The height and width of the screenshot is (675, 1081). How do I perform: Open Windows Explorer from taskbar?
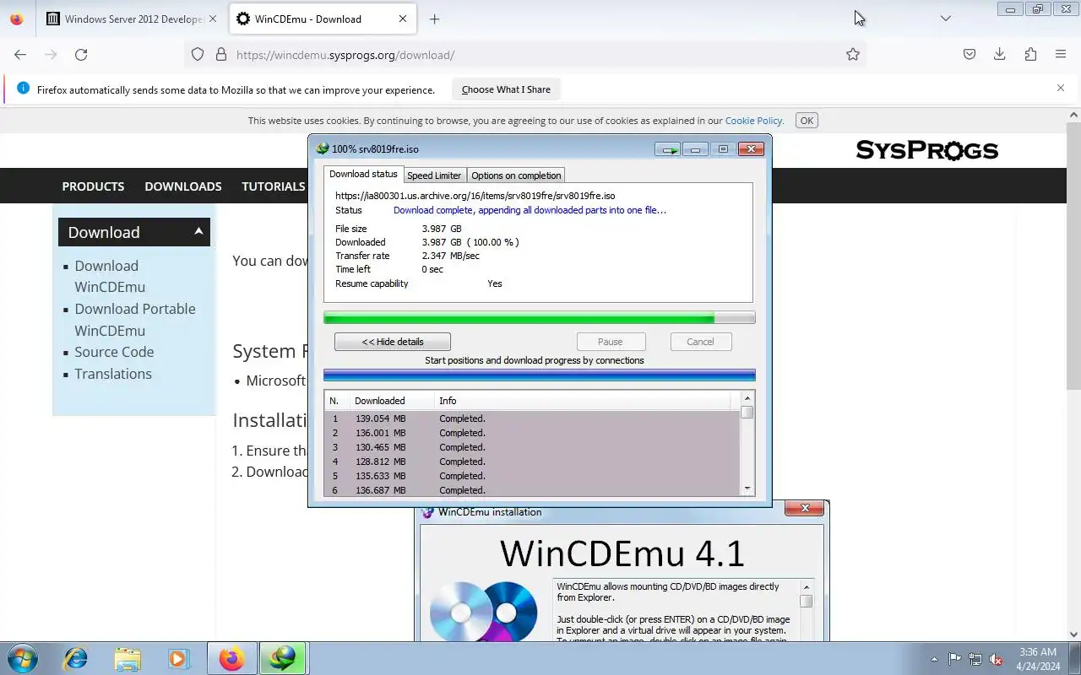(x=128, y=658)
